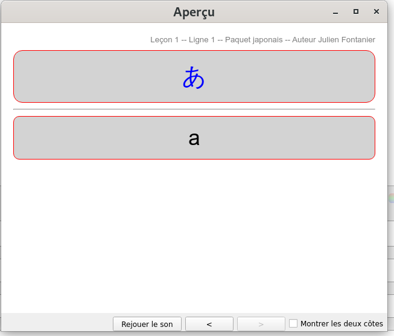
Task: Click the horizontal separator between cards
Action: [x=194, y=109]
